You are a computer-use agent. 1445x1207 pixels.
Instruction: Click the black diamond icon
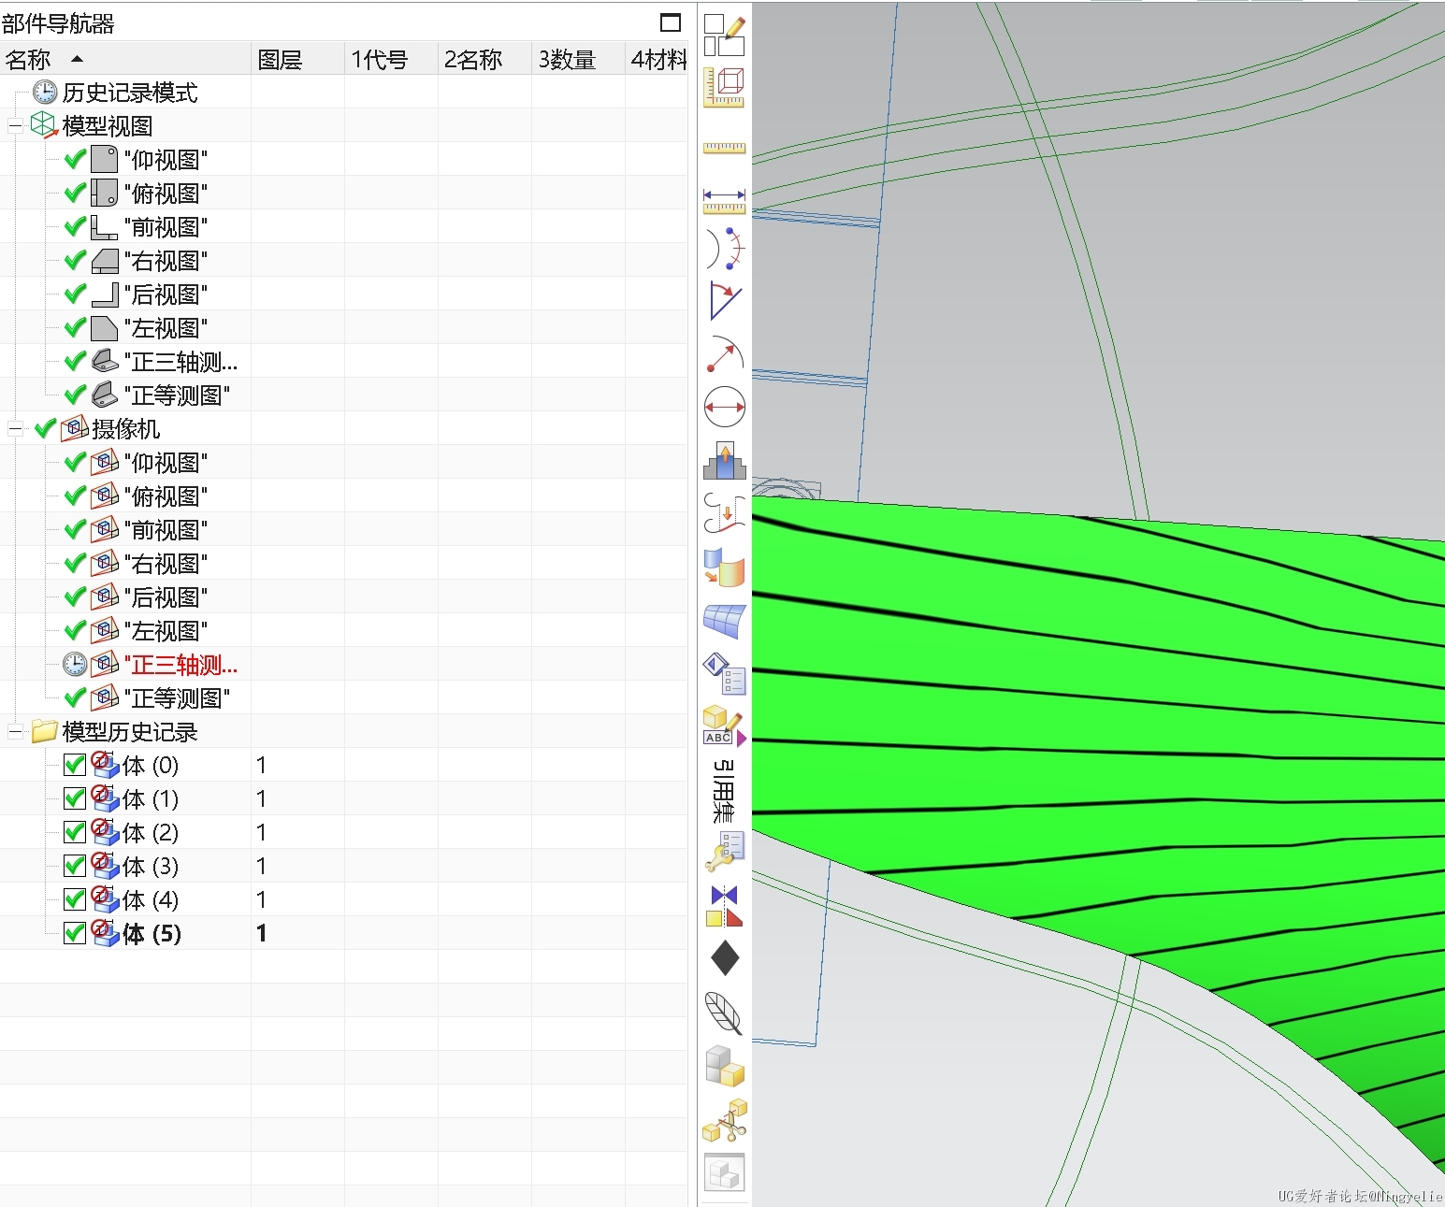pyautogui.click(x=724, y=958)
